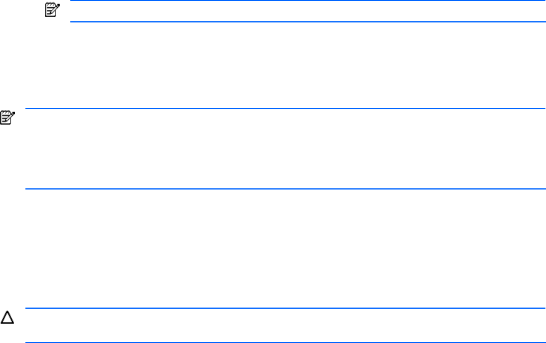Click the empty body of the left-margin note

[x=284, y=149]
